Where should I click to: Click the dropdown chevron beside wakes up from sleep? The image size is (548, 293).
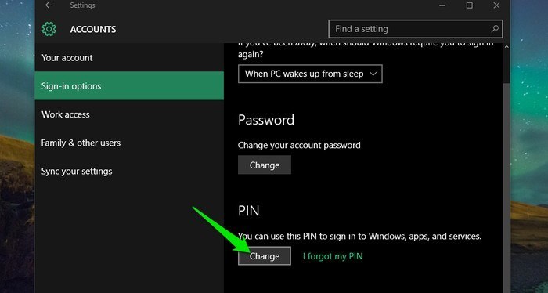373,74
